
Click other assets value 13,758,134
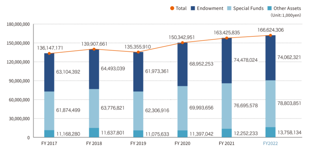289,132
